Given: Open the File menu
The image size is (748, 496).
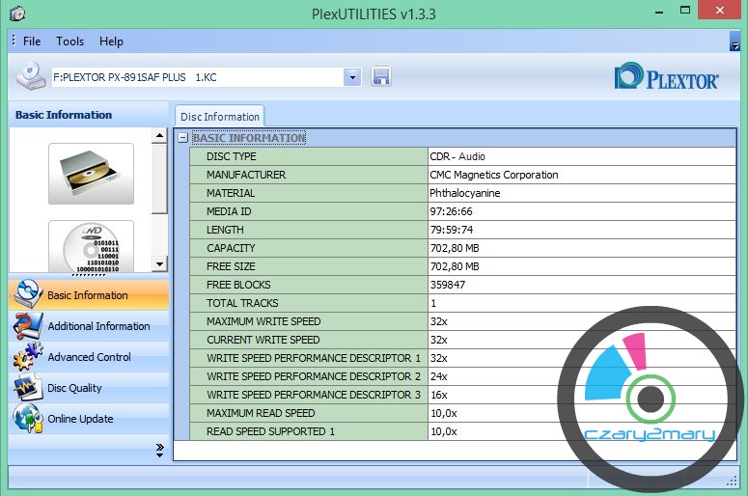Looking at the screenshot, I should [x=32, y=41].
